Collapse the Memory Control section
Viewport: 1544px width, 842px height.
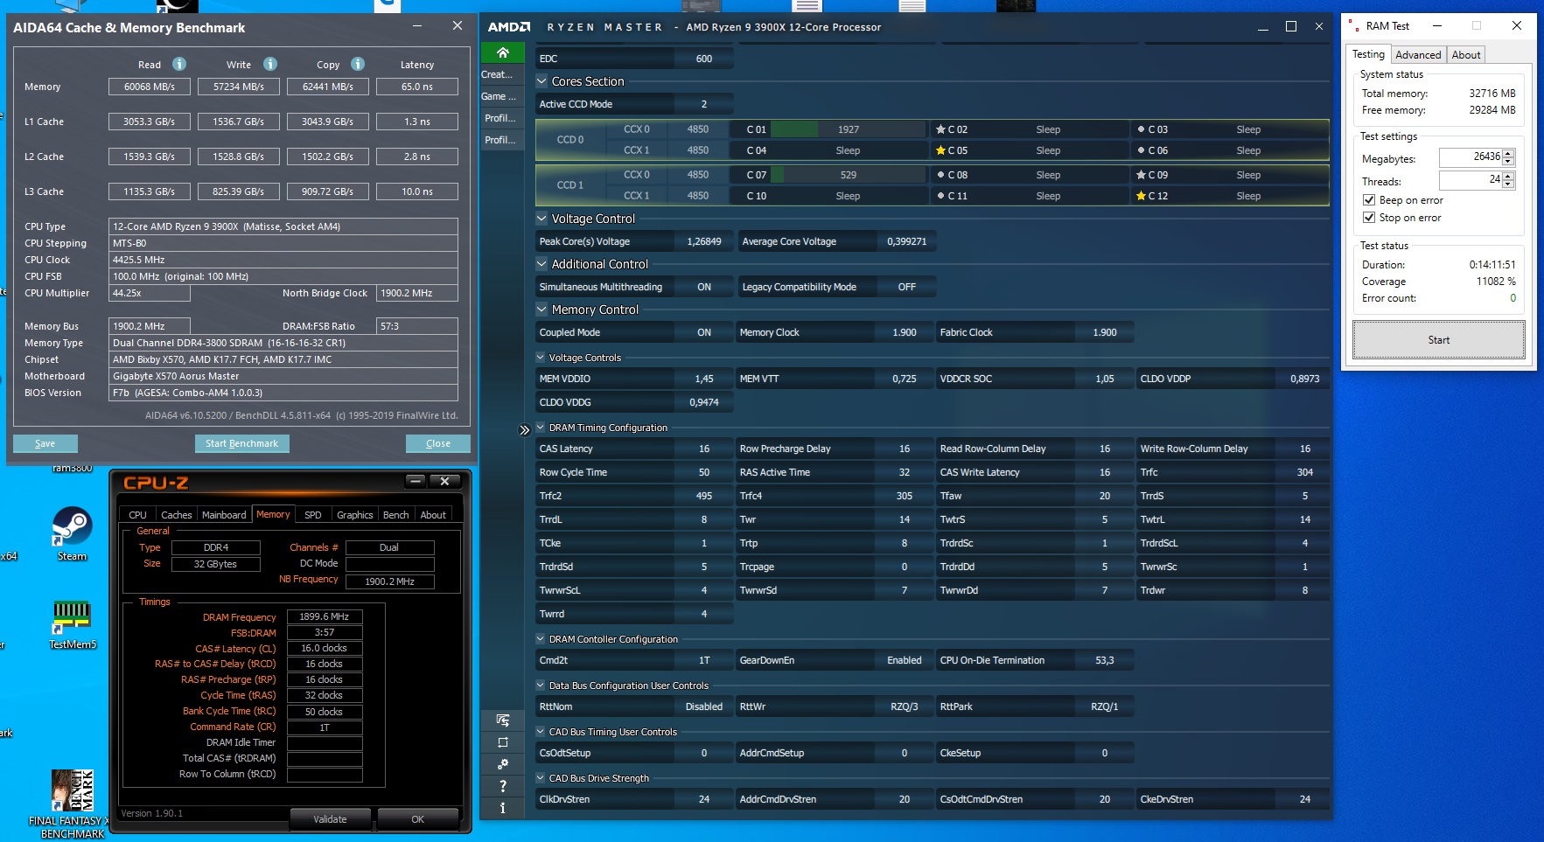point(541,310)
